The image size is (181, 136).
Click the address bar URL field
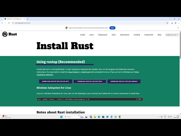click(x=90, y=23)
